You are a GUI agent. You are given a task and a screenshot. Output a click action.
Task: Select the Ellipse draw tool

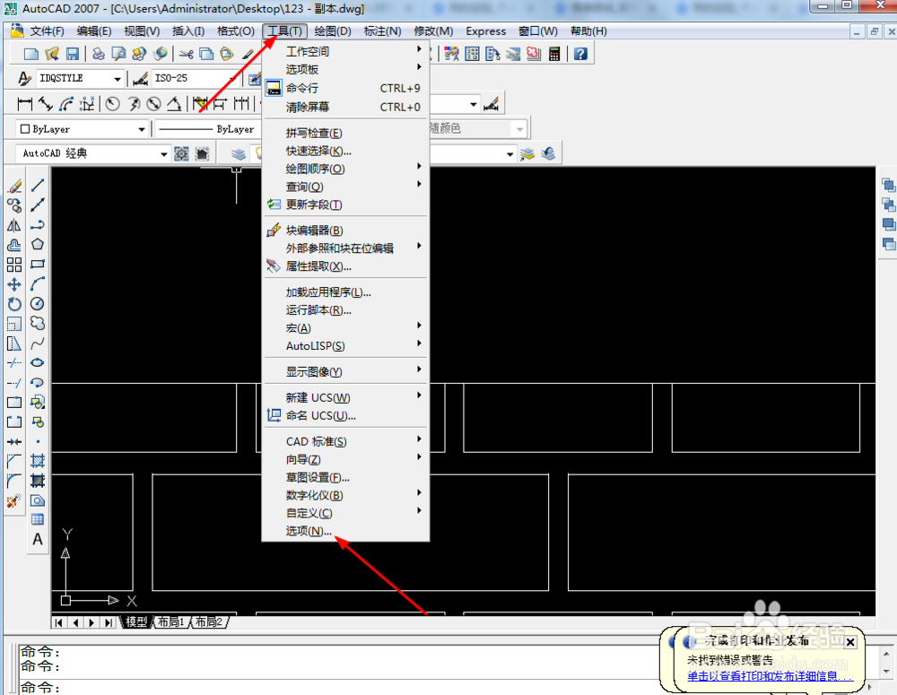38,362
